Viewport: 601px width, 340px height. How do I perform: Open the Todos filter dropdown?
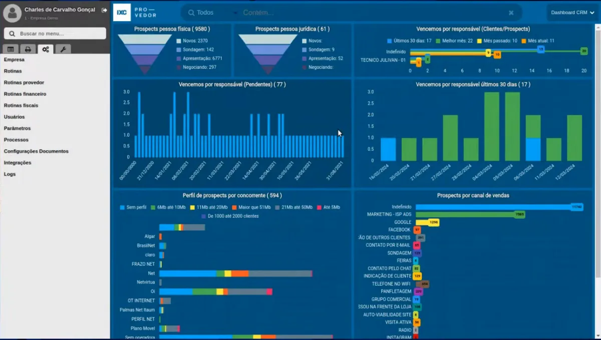213,13
